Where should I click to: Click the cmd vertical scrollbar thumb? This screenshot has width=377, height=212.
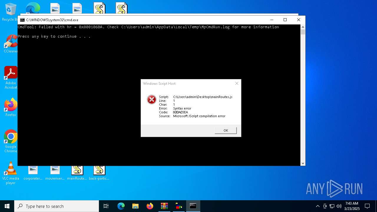pos(303,32)
